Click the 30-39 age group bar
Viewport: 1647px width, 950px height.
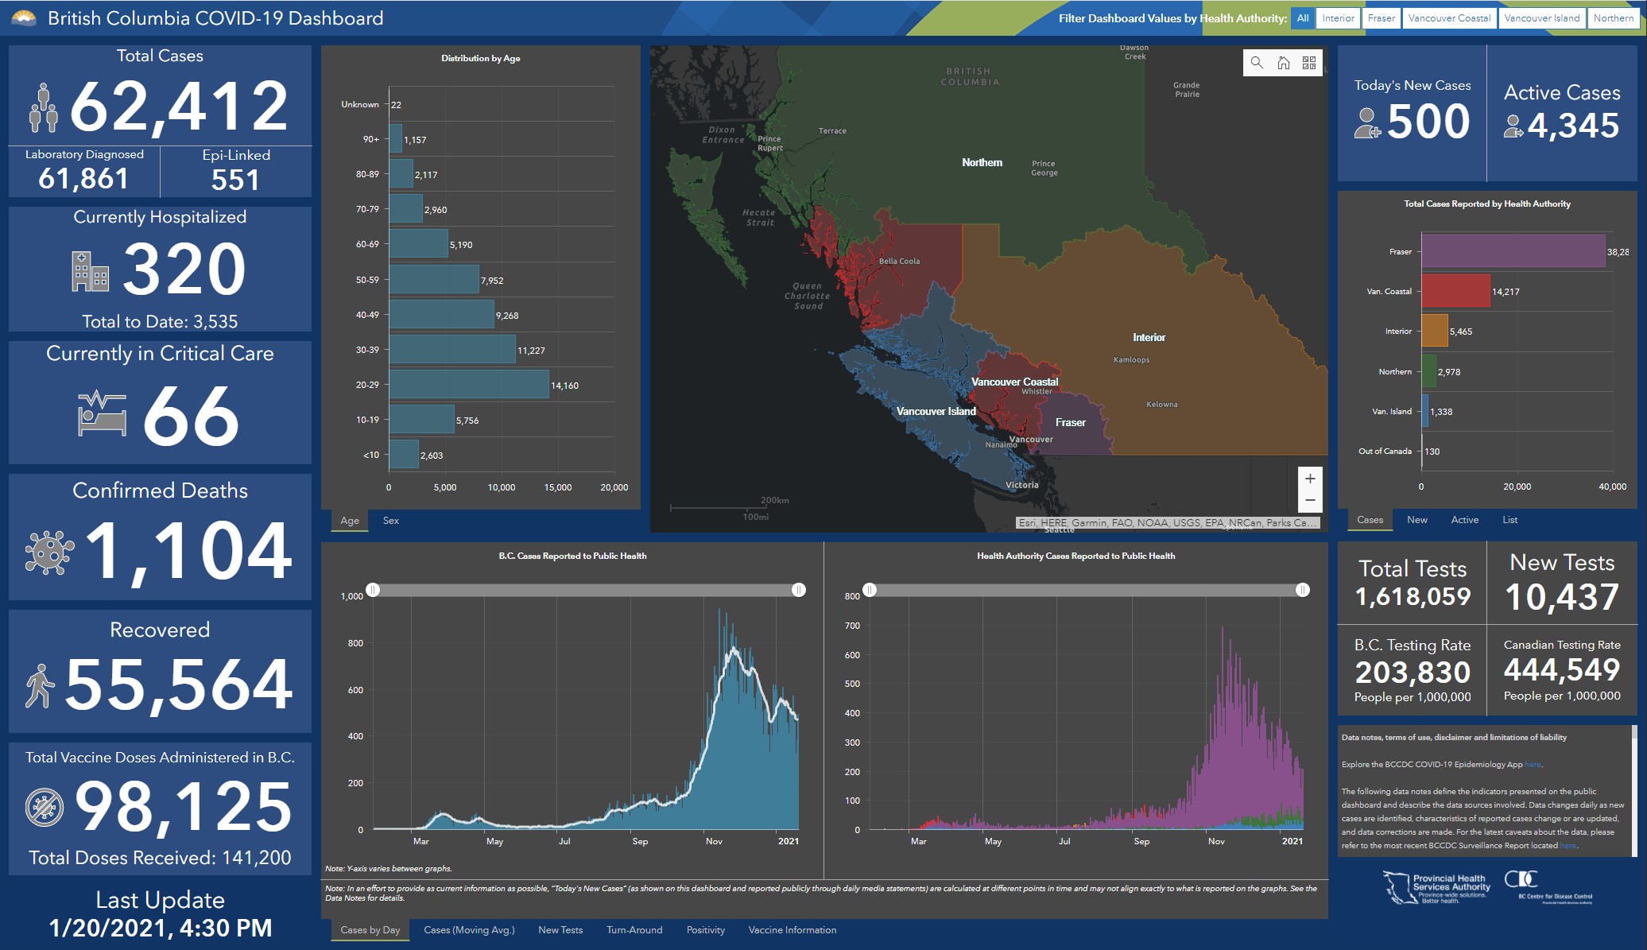click(x=452, y=350)
